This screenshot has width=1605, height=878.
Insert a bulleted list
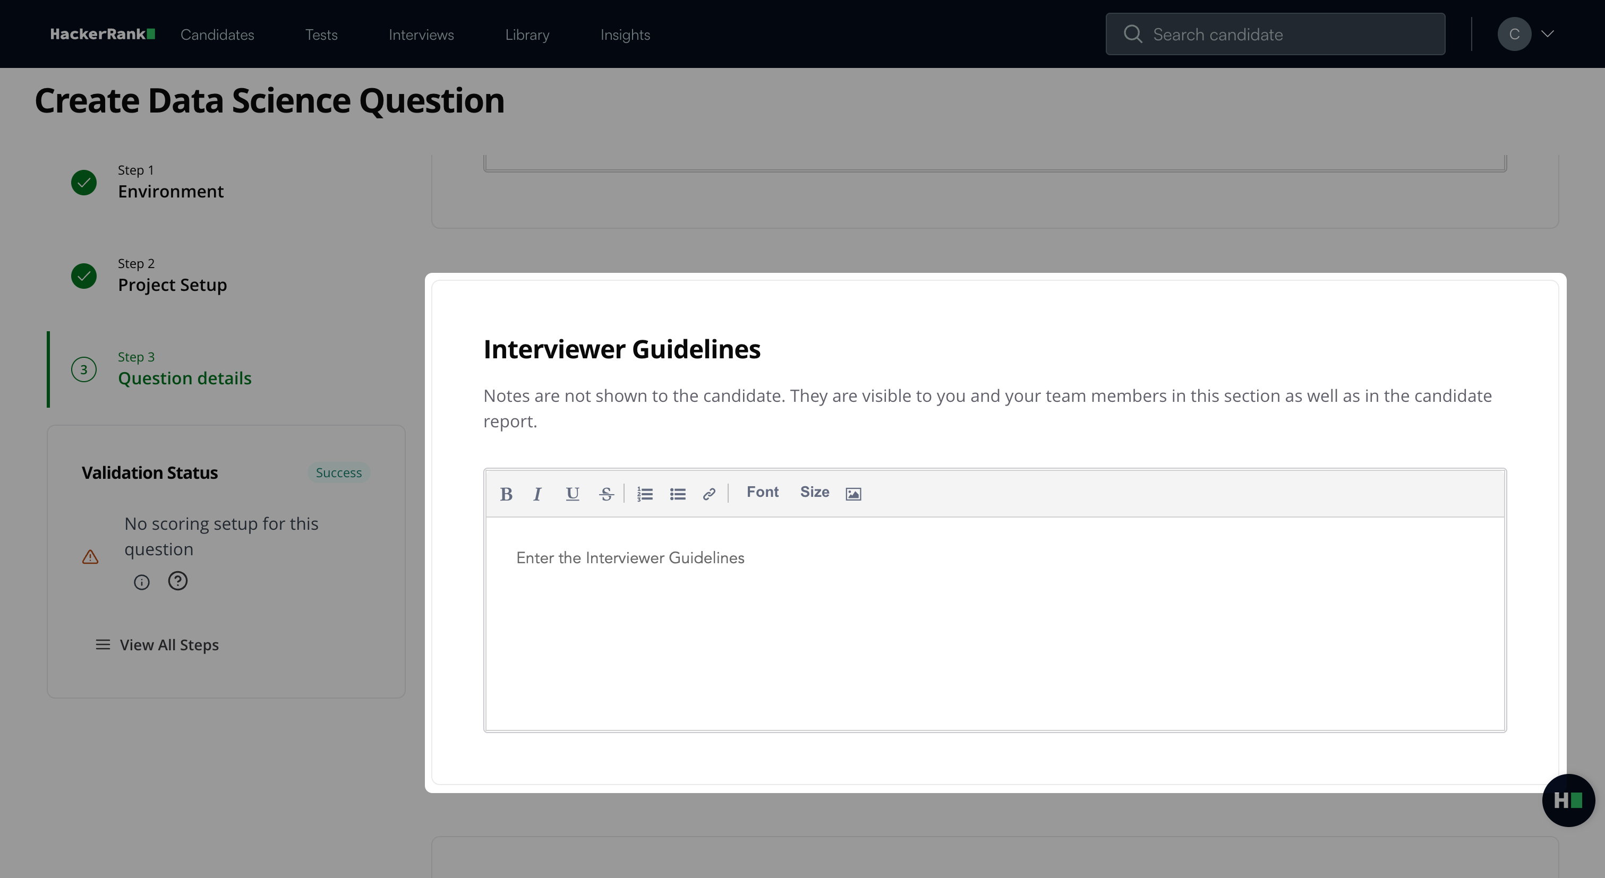tap(677, 494)
